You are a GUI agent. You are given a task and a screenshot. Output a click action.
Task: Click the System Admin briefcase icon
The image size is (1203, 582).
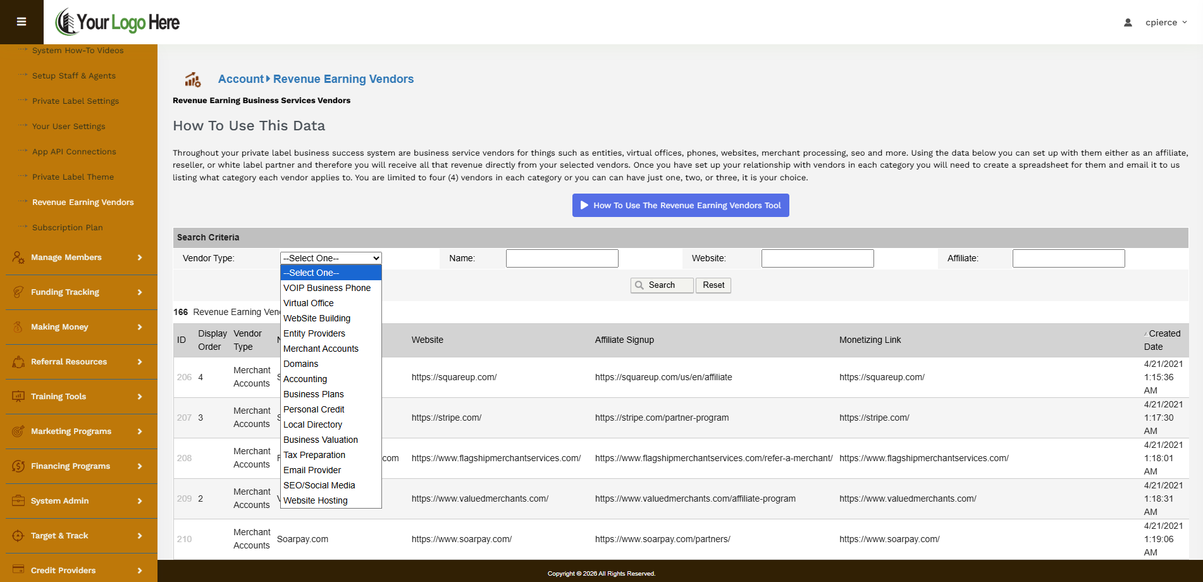tap(18, 501)
